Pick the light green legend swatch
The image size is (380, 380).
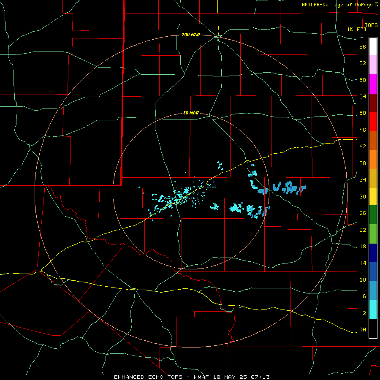click(x=373, y=234)
